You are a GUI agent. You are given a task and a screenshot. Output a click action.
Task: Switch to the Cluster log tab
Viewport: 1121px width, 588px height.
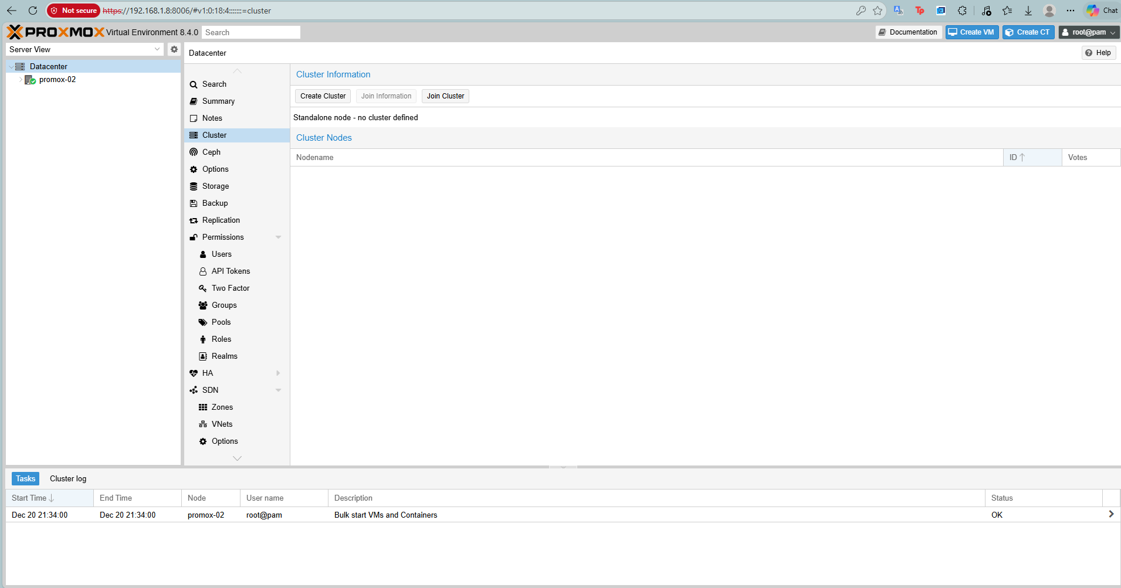[68, 479]
